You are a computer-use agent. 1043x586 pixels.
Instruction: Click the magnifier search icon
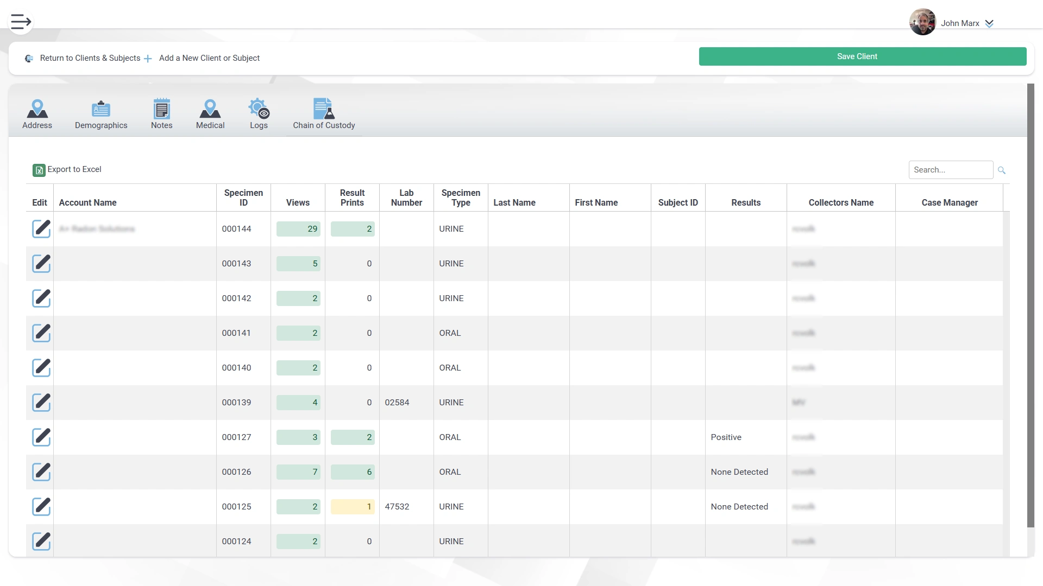(1002, 170)
